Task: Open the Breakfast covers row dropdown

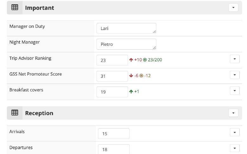Action: 234,90
